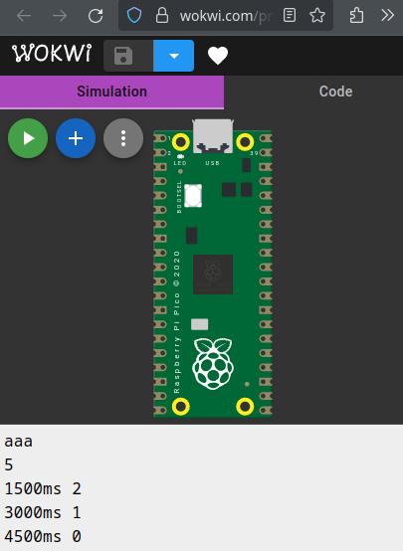Click the '3000ms 1' serial output line

43,512
